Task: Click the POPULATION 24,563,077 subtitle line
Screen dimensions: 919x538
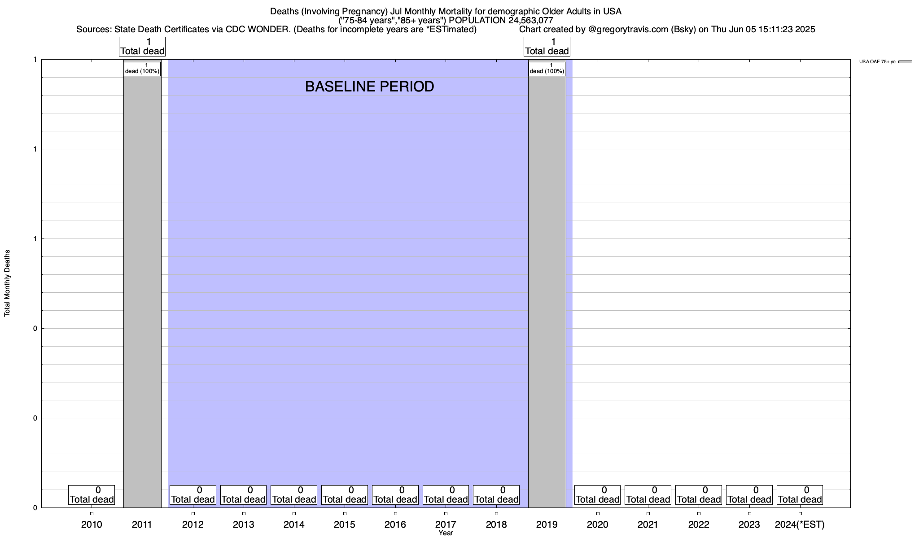Action: [x=446, y=20]
